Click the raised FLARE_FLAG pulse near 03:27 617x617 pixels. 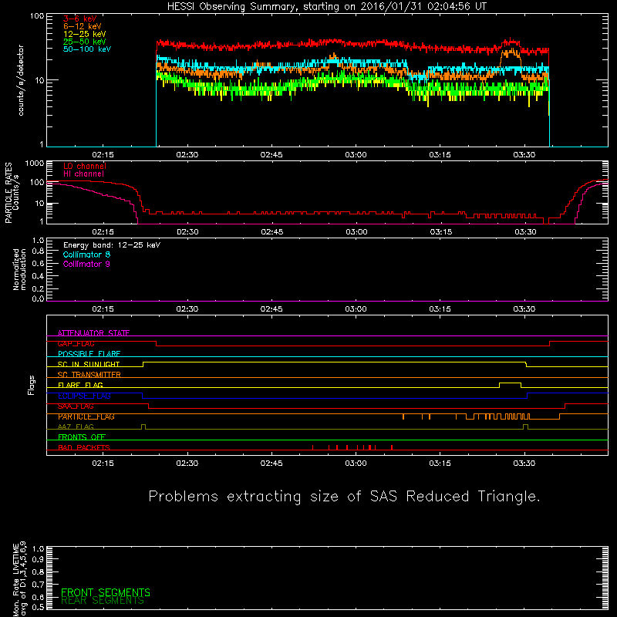click(510, 383)
